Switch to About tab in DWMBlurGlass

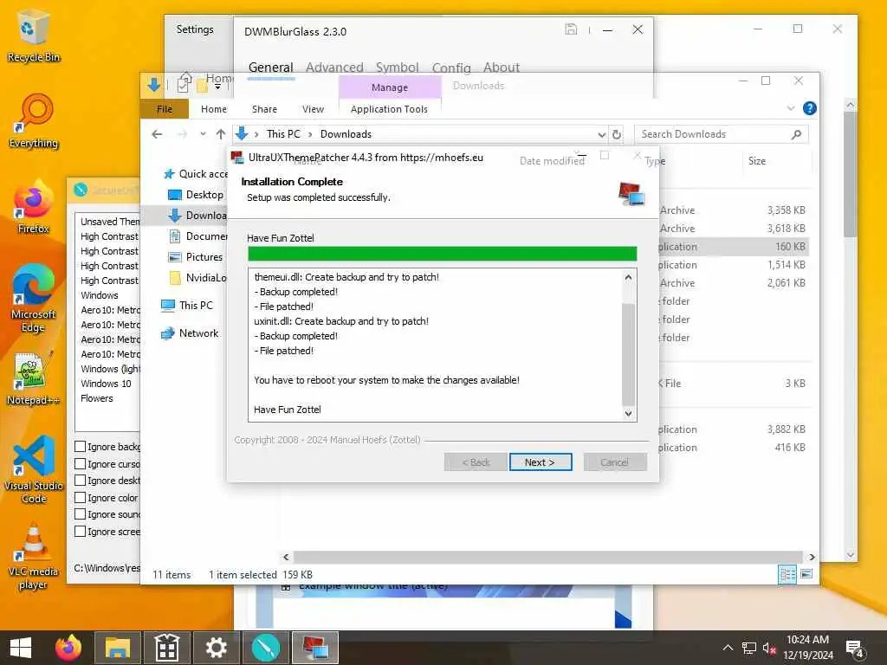502,68
